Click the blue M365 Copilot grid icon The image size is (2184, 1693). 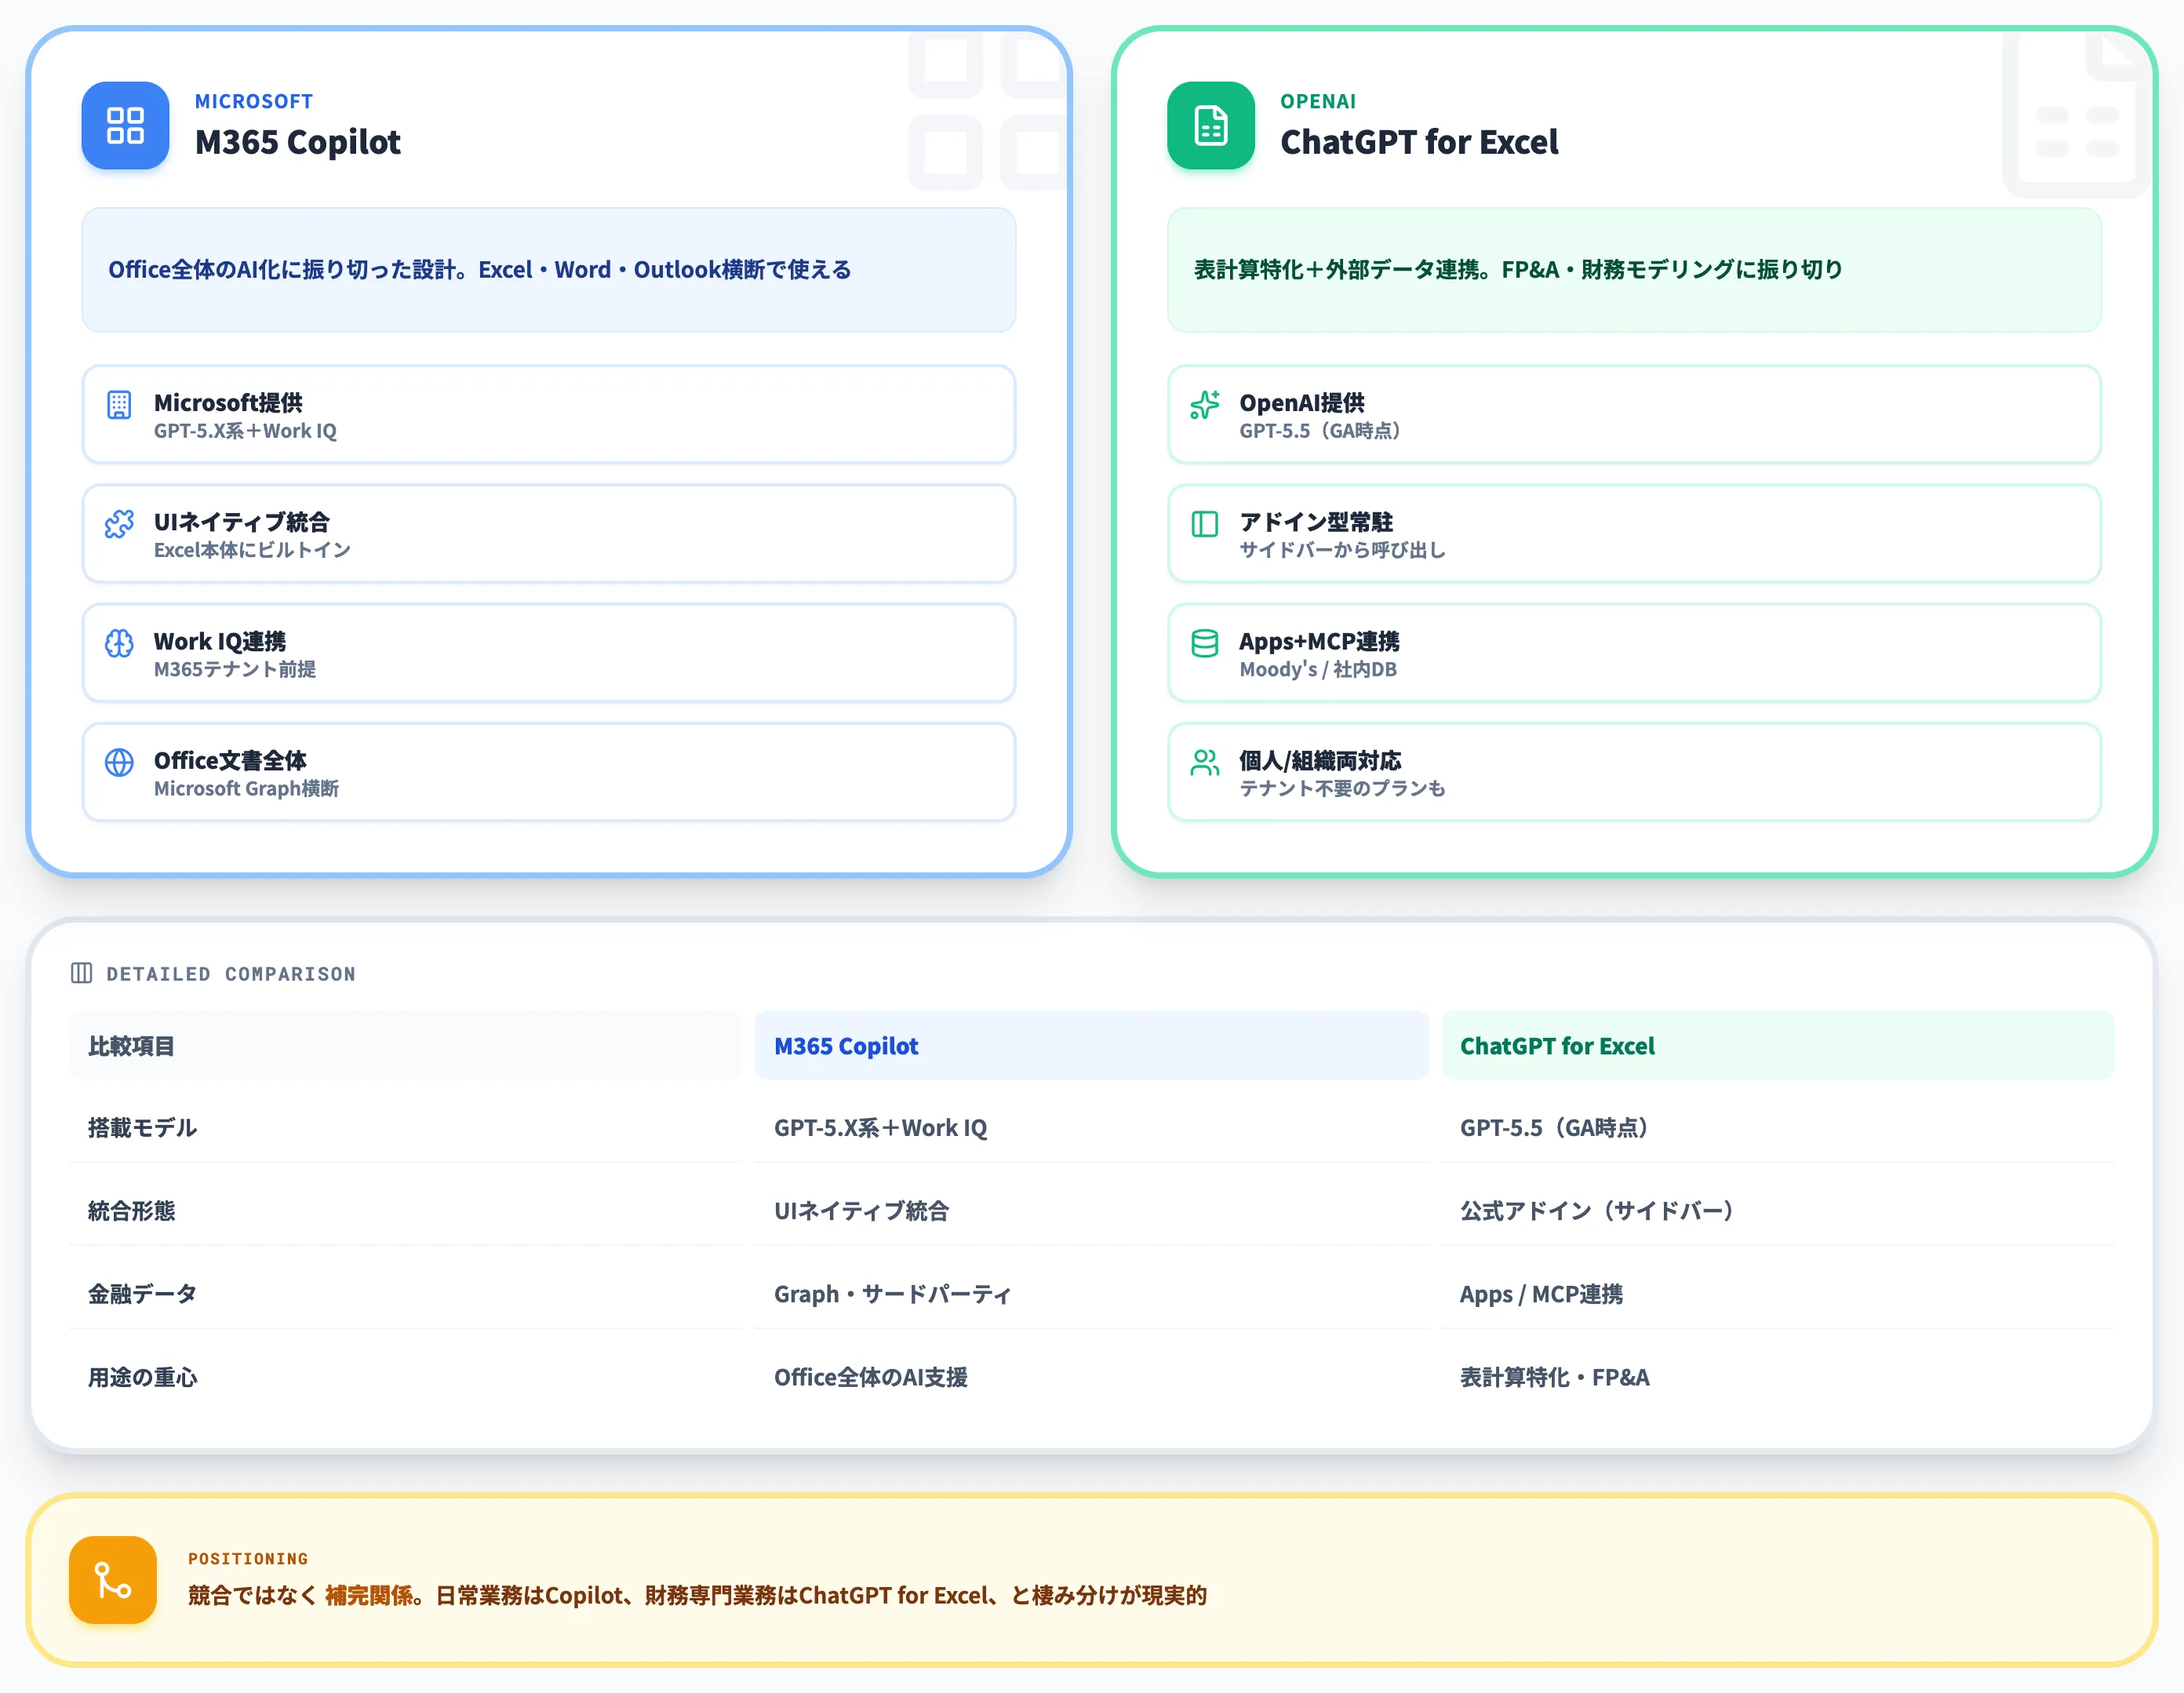point(125,125)
